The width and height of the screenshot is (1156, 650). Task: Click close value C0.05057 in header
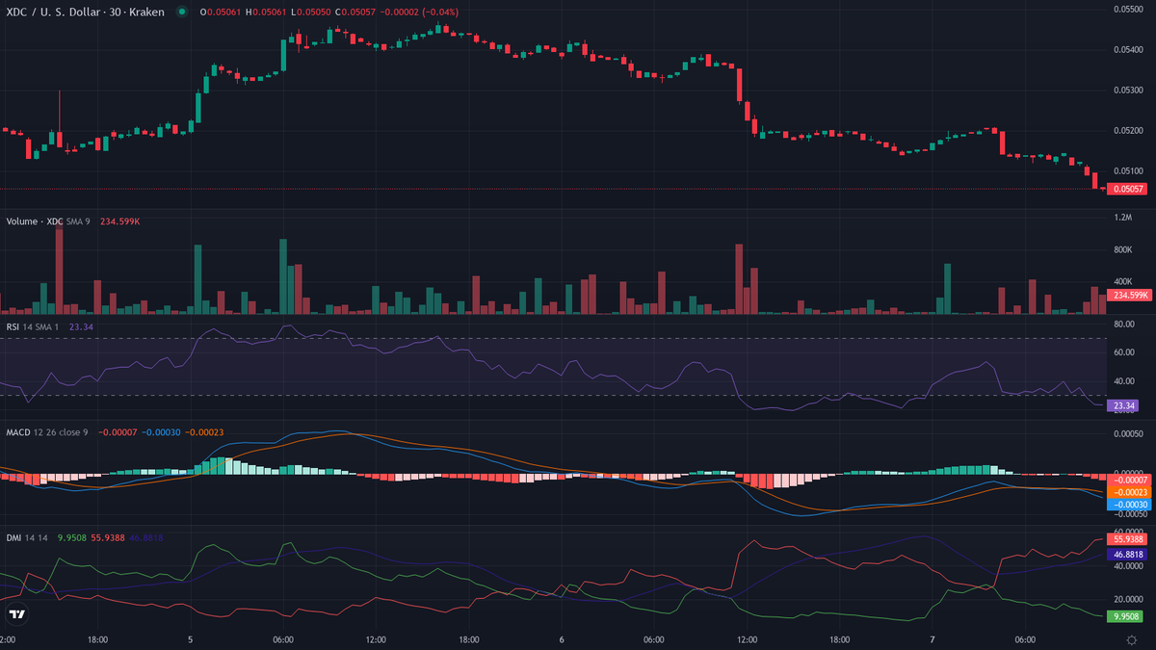coord(357,12)
